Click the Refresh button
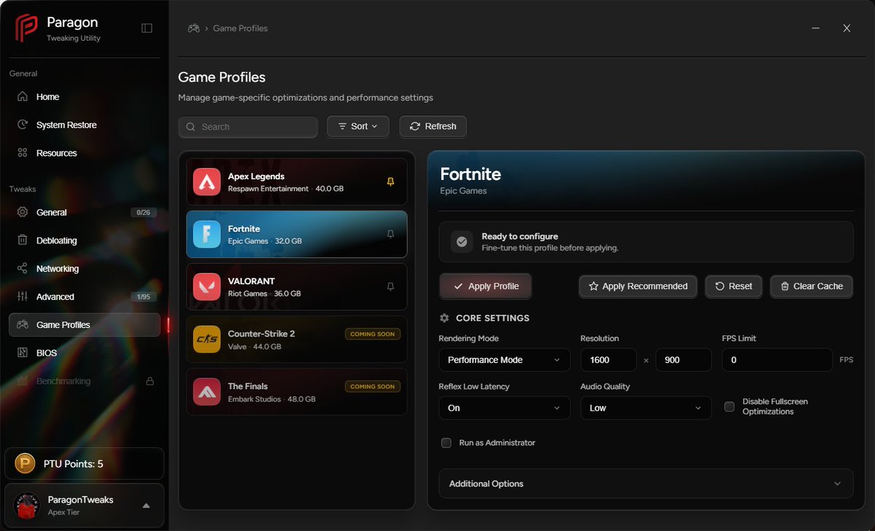This screenshot has width=875, height=531. point(433,126)
